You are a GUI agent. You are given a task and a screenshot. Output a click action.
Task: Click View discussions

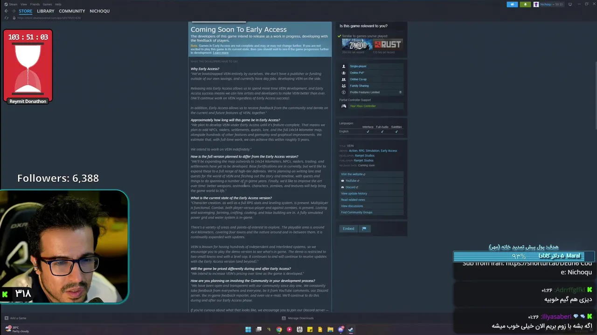(372, 206)
